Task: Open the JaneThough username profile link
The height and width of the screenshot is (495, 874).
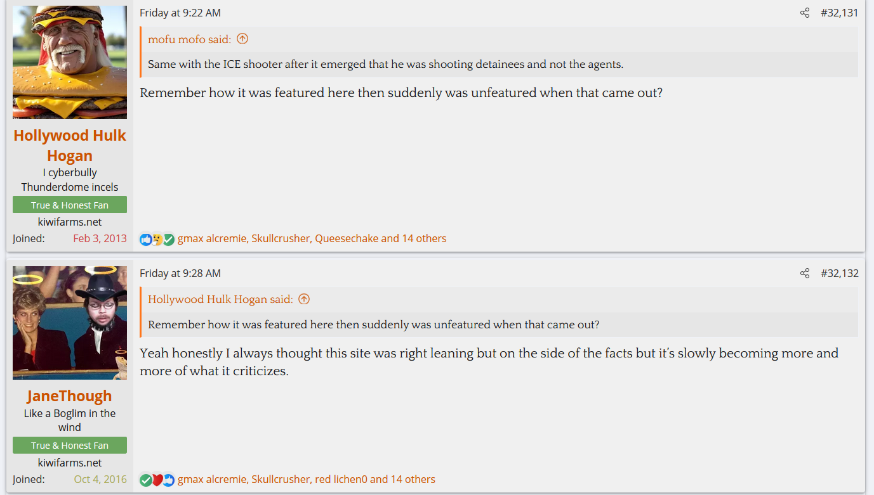Action: coord(70,396)
